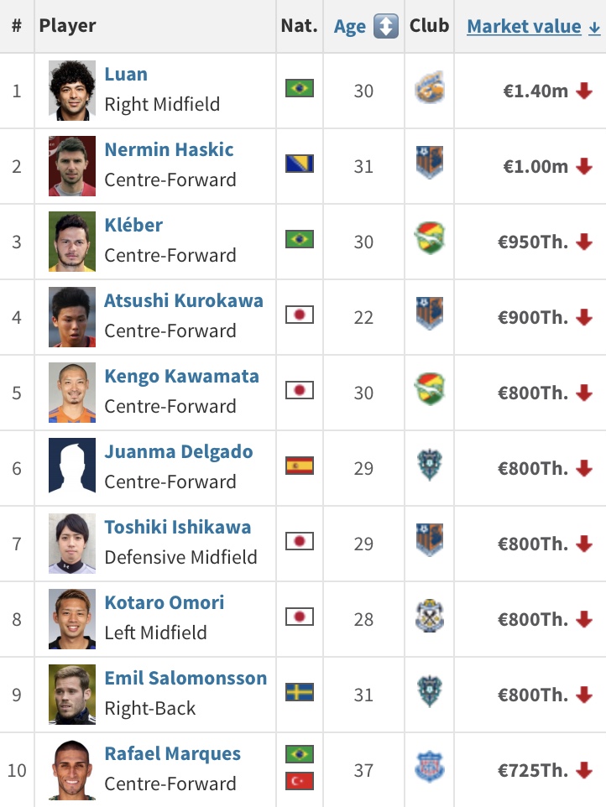This screenshot has height=807, width=606.
Task: Click Nermin Haskic's Bosnia flag icon
Action: tap(300, 164)
